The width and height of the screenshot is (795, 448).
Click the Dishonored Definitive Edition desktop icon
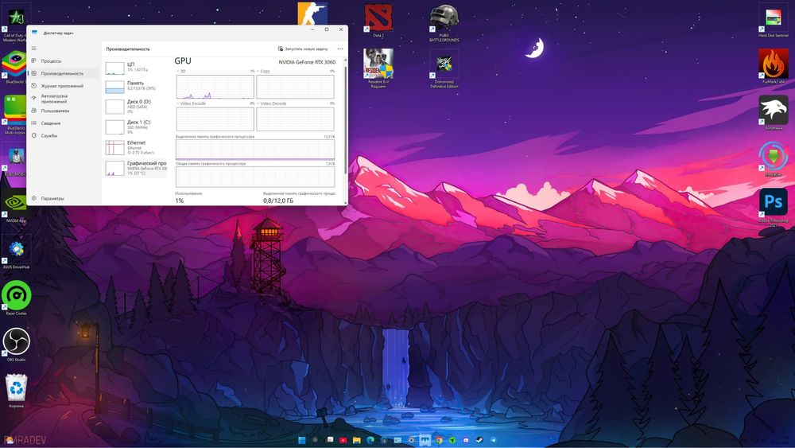point(444,69)
